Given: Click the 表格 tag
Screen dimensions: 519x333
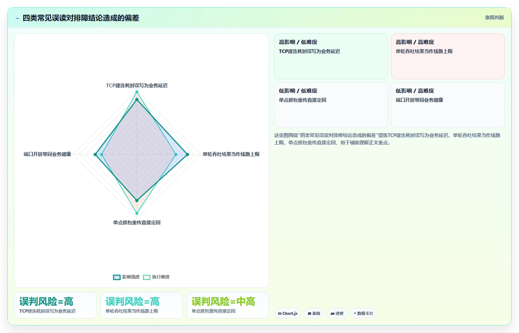Looking at the screenshot, I should [314, 313].
